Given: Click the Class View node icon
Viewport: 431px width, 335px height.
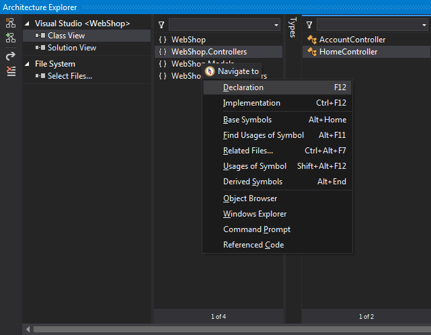Looking at the screenshot, I should click(40, 36).
